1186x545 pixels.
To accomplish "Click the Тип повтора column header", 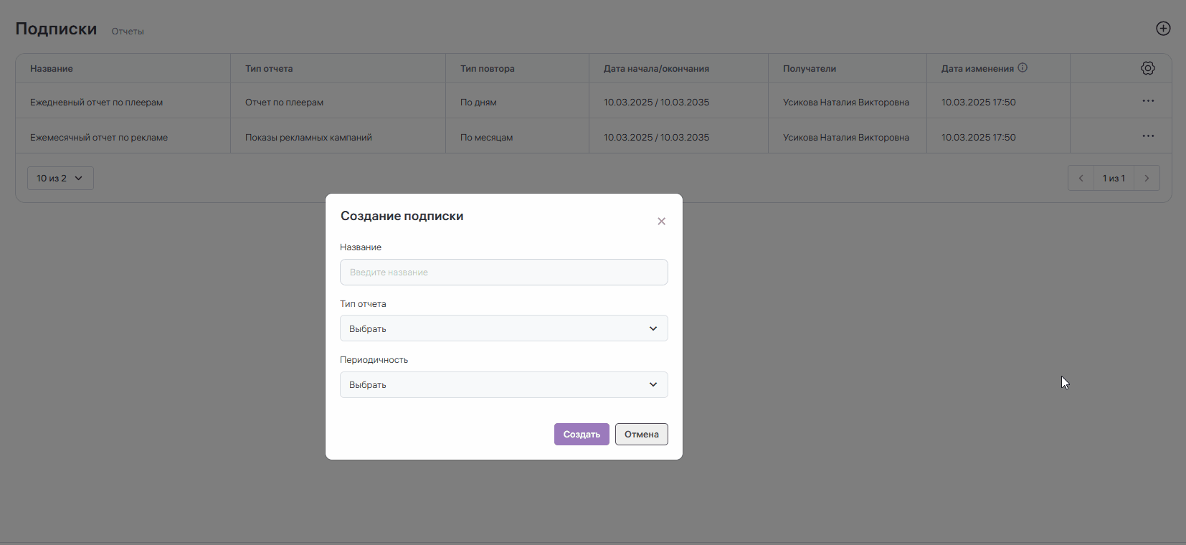I will pyautogui.click(x=488, y=69).
